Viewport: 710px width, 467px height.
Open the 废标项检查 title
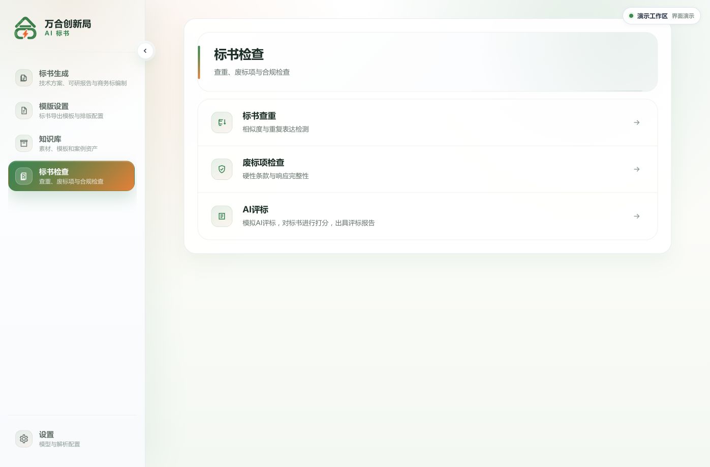click(x=263, y=163)
